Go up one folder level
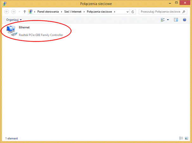 pos(25,12)
